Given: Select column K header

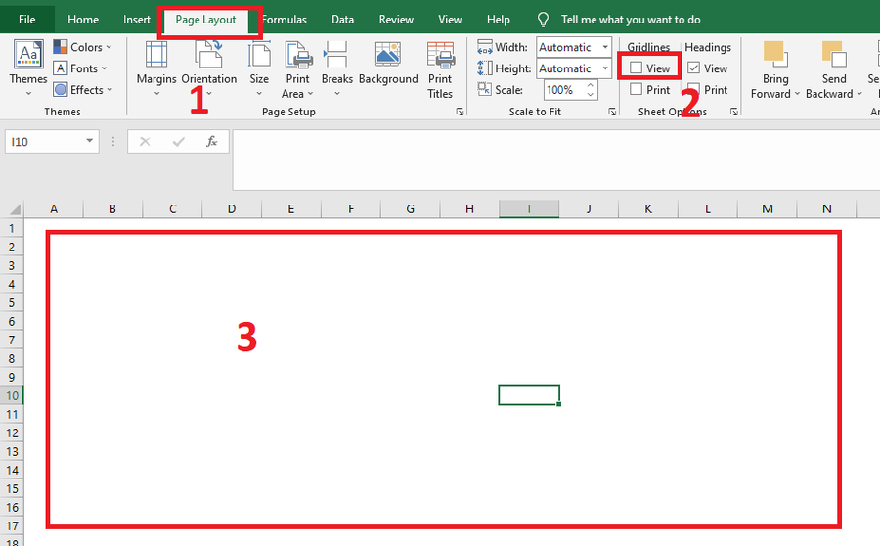Looking at the screenshot, I should click(x=648, y=209).
